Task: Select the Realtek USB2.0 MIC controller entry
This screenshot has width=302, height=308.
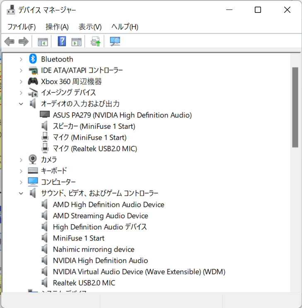Action: (84, 283)
